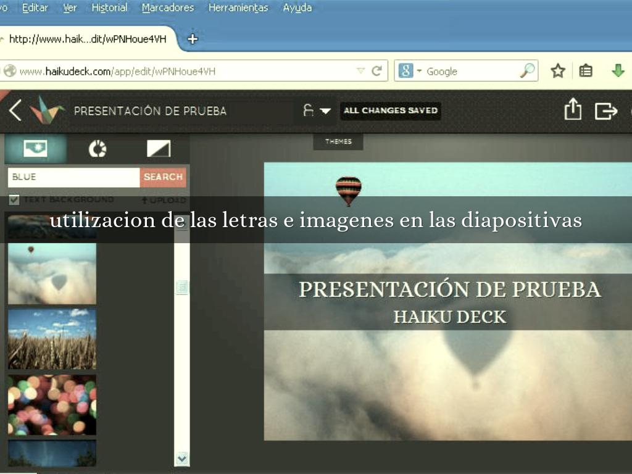632x474 pixels.
Task: Click the THEMES button
Action: coord(338,141)
